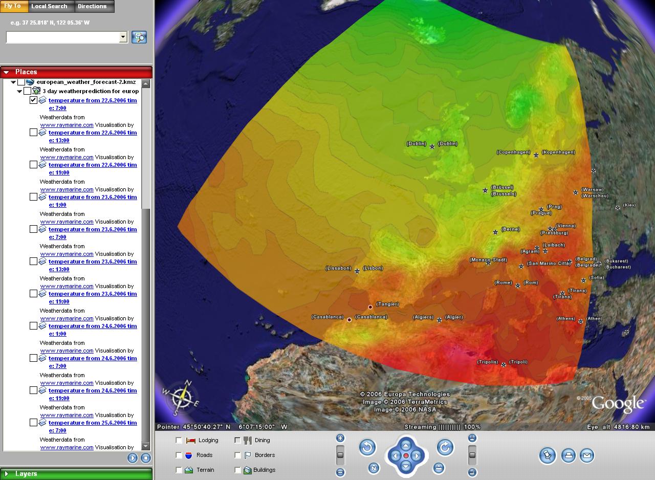
Task: Enable the Roads layer checkbox
Action: coord(179,455)
